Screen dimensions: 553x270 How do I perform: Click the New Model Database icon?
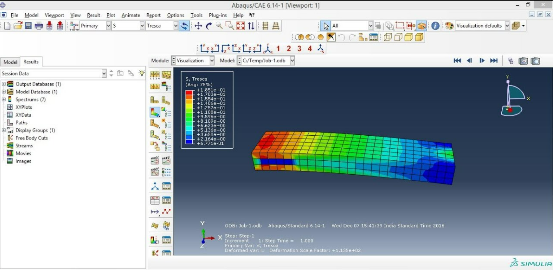point(7,26)
